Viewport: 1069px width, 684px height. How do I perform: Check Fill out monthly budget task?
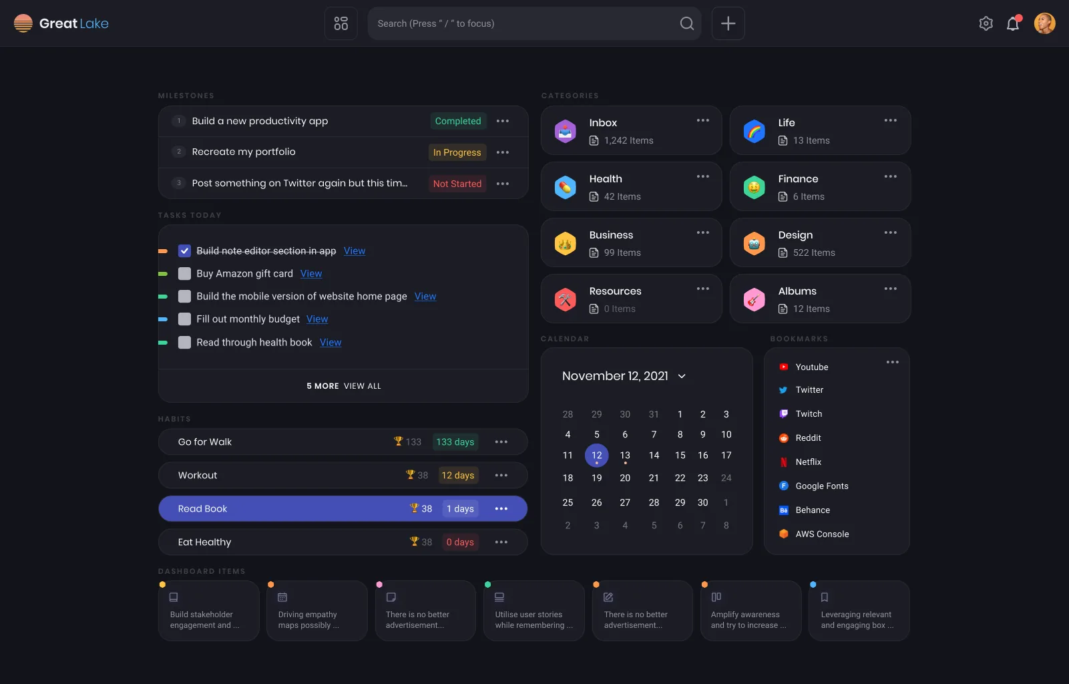[x=185, y=319]
